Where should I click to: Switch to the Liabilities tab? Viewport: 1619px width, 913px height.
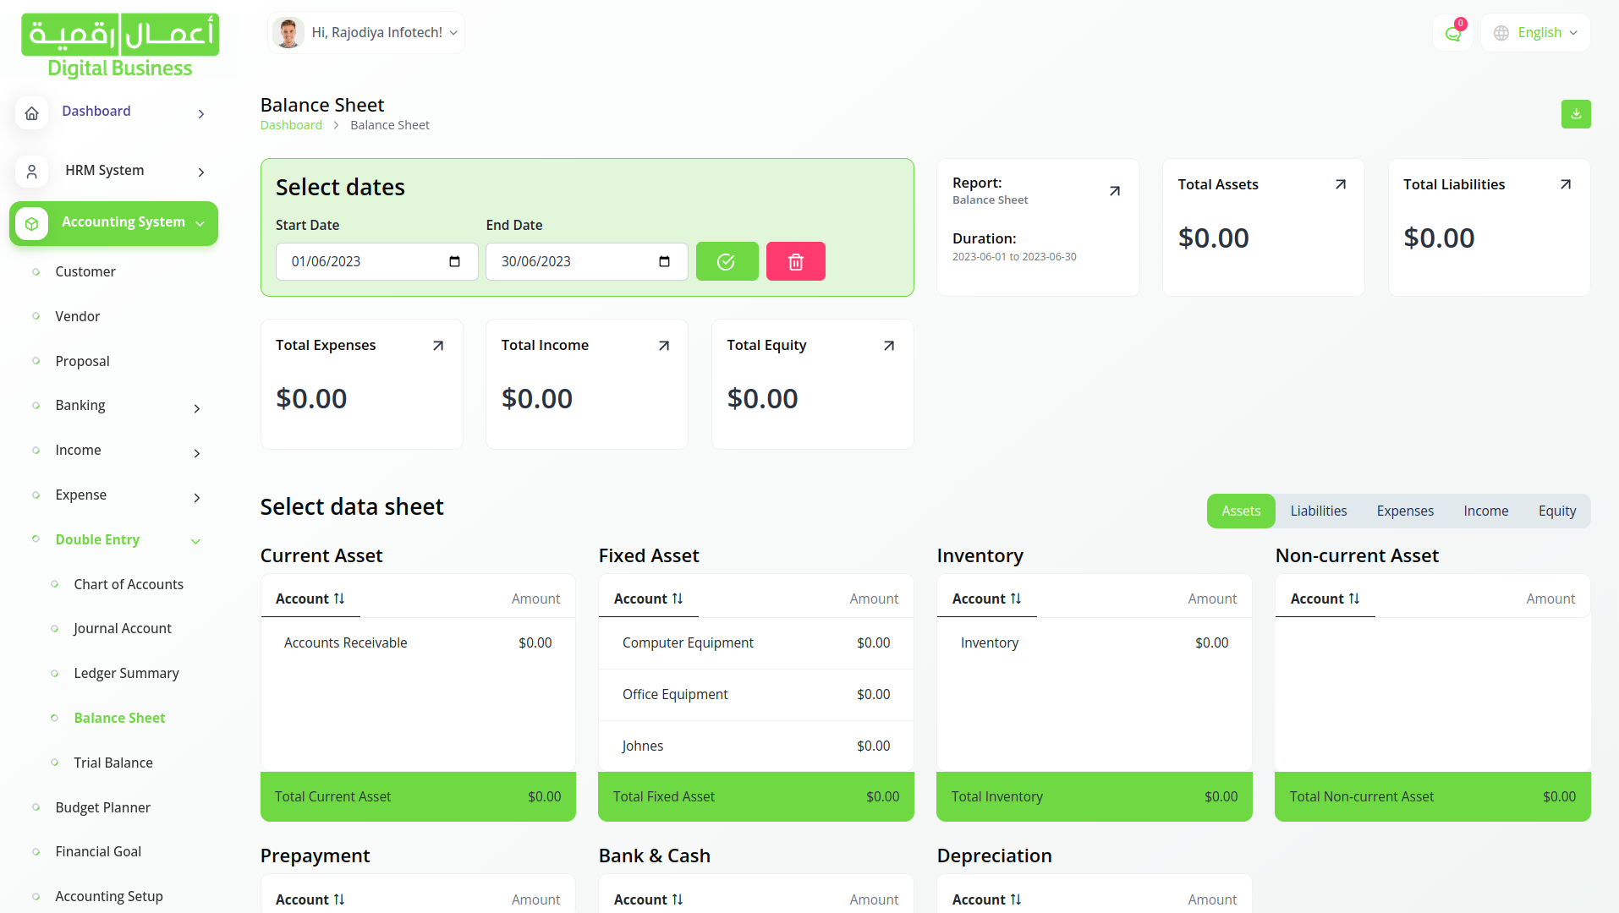[x=1318, y=511]
